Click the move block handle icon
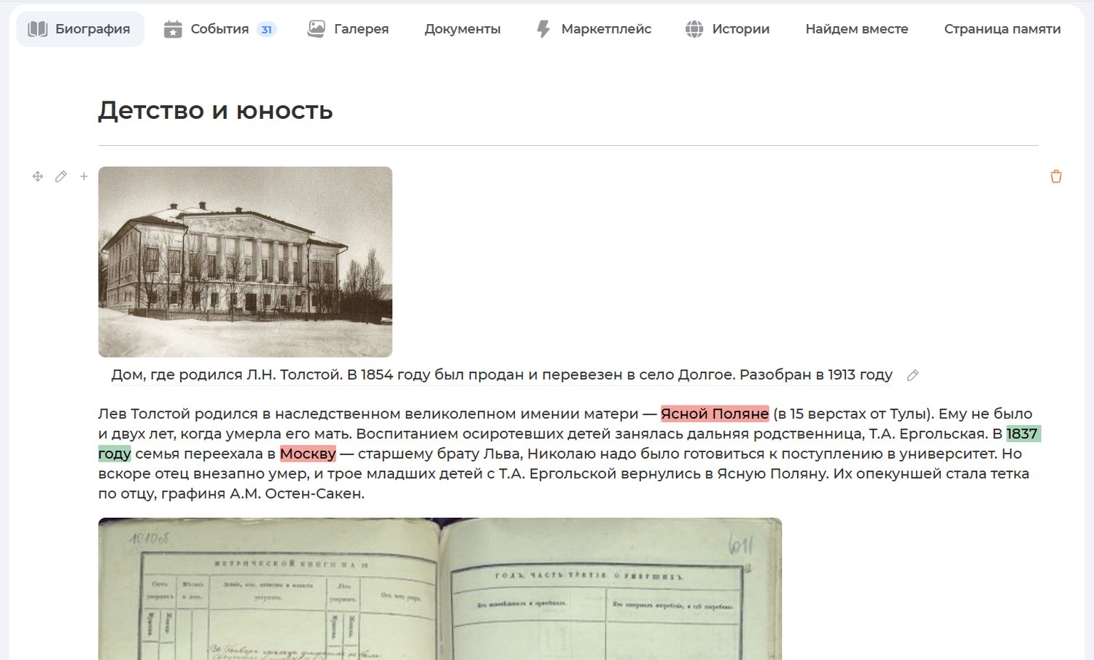1094x660 pixels. [x=38, y=176]
